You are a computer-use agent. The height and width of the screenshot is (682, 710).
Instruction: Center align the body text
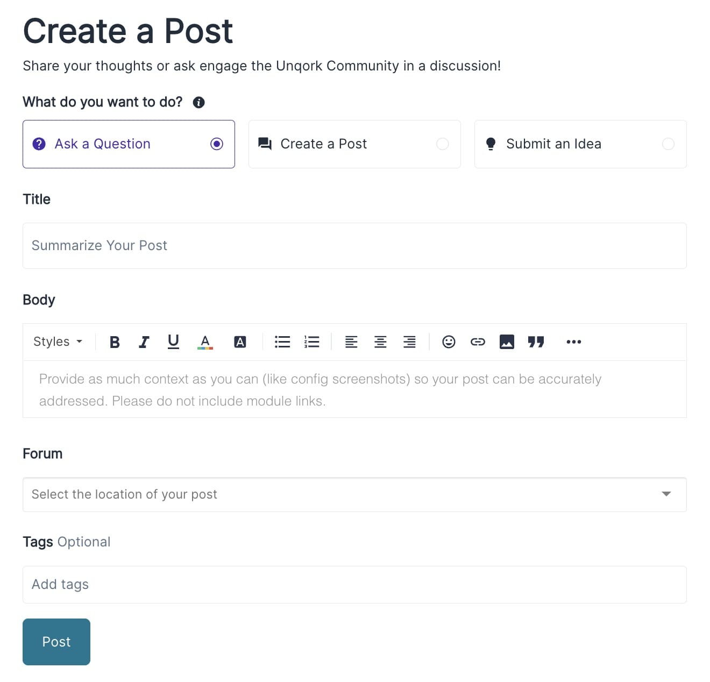pyautogui.click(x=380, y=342)
